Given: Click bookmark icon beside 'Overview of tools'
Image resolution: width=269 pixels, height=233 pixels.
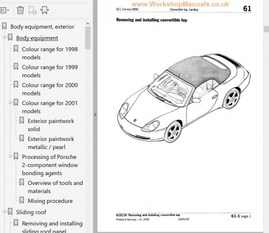Looking at the screenshot, I should pos(22,182).
